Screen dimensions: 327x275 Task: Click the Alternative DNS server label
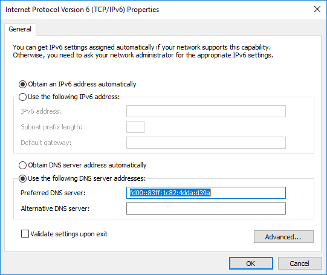tap(55, 209)
